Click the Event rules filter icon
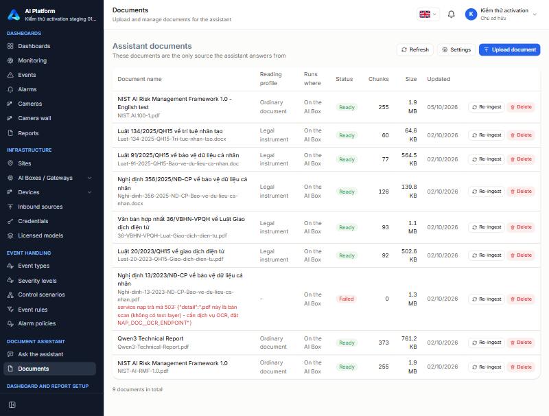The height and width of the screenshot is (416, 549). point(10,309)
